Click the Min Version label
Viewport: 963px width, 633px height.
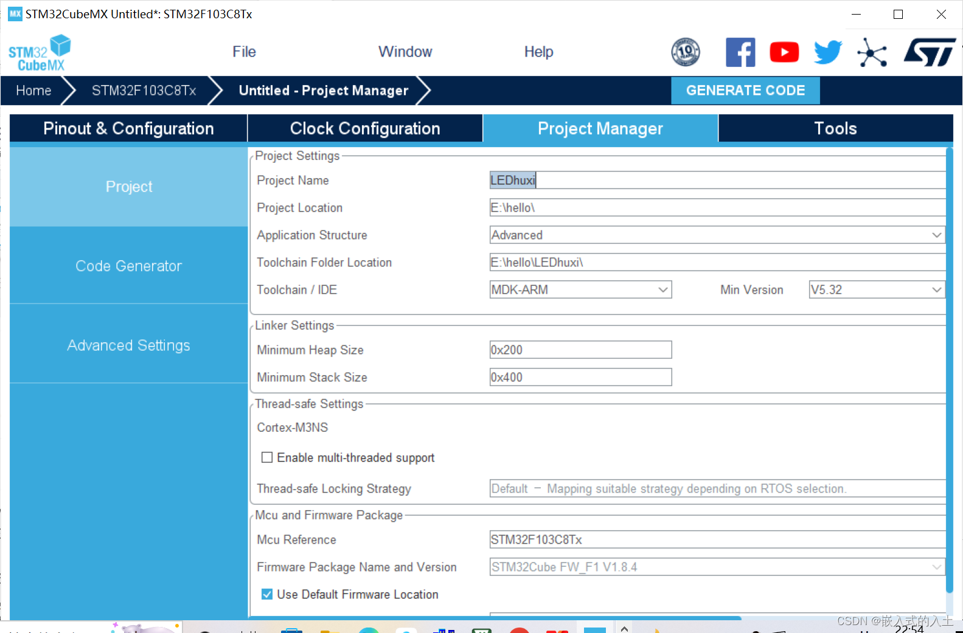click(752, 289)
